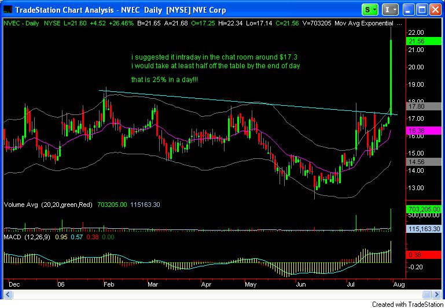Click the tall green breakout candle

pyautogui.click(x=391, y=76)
